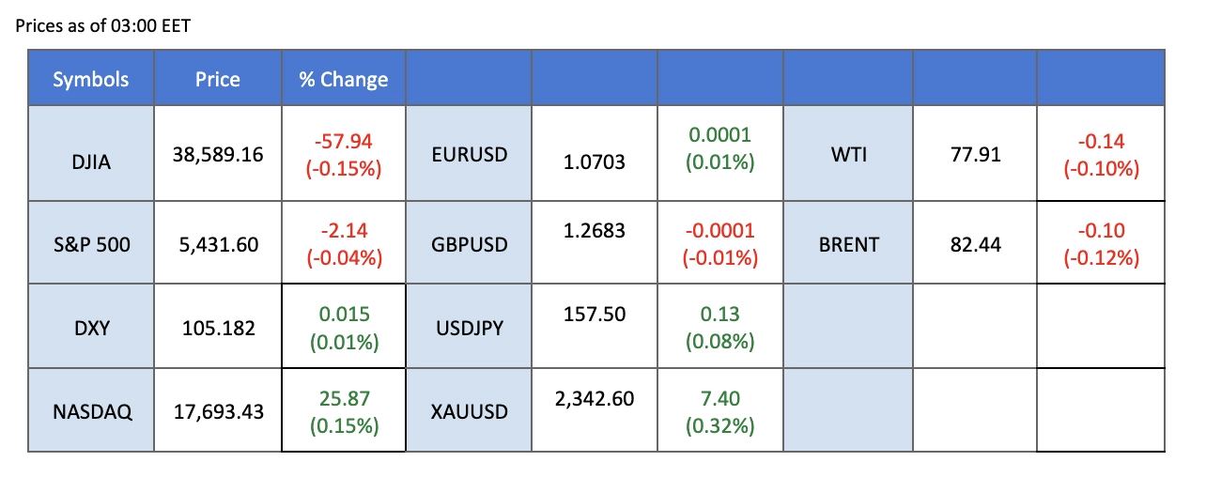This screenshot has width=1206, height=477.
Task: Click the USDJPY symbol cell
Action: pos(469,329)
